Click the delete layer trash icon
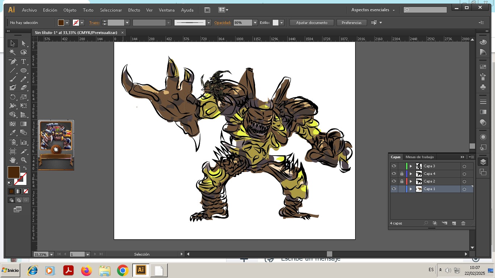 tap(463, 223)
